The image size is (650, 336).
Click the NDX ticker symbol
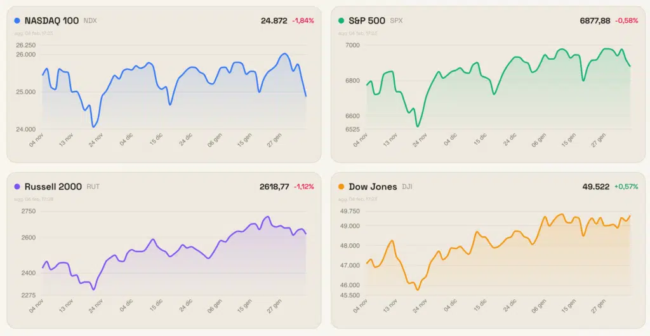pyautogui.click(x=90, y=21)
